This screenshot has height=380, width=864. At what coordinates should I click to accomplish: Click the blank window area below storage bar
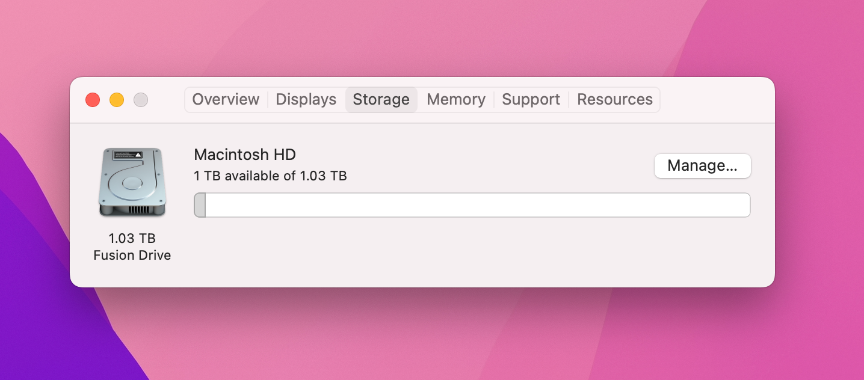[x=469, y=253]
